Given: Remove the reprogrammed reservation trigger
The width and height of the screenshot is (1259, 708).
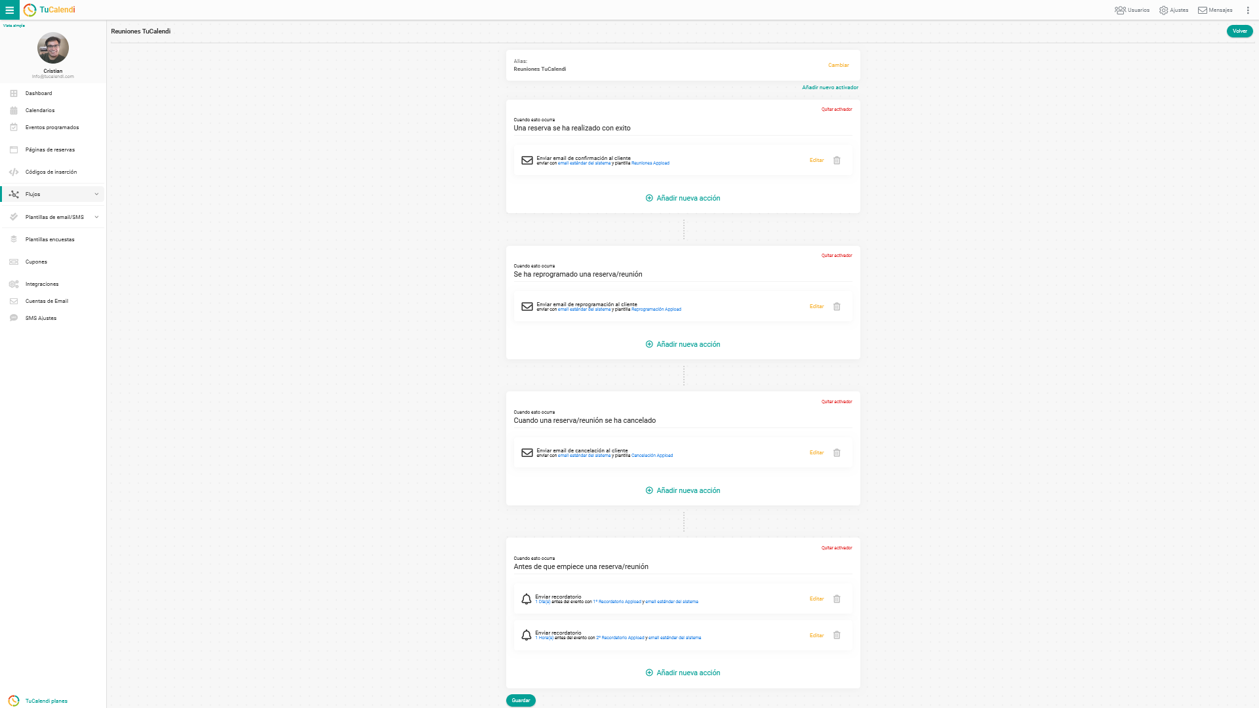Looking at the screenshot, I should tap(837, 256).
